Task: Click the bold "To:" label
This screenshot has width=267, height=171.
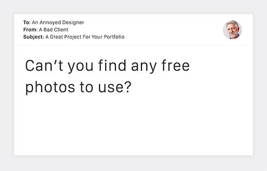Action: [27, 22]
